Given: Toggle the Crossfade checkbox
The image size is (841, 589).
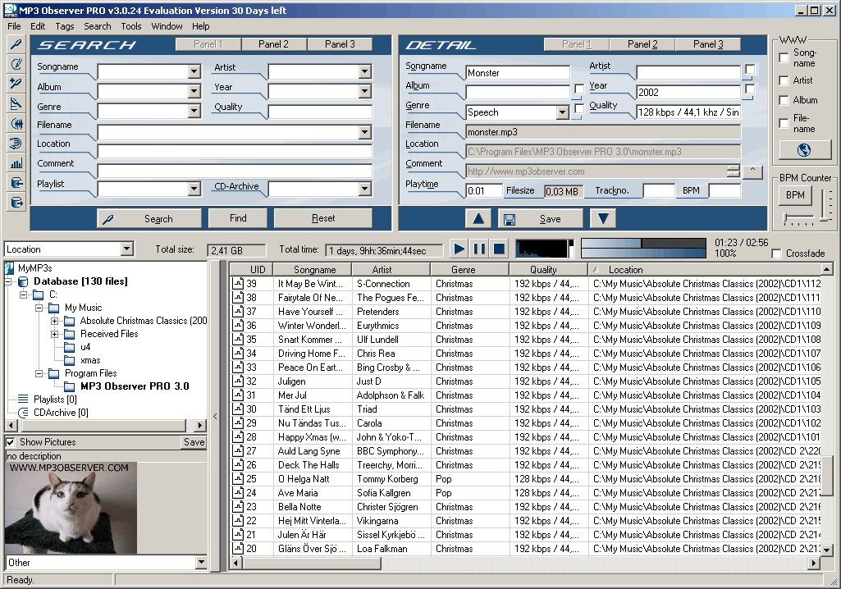Looking at the screenshot, I should [776, 253].
